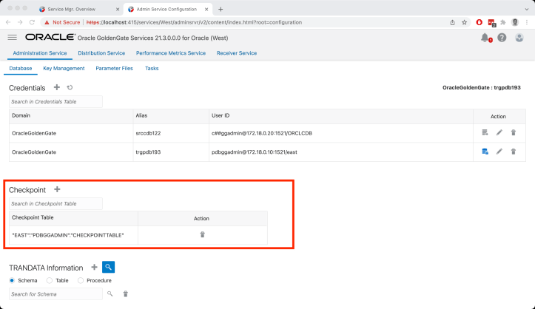This screenshot has height=309, width=535.
Task: Select the Procedure radio button
Action: (81, 280)
